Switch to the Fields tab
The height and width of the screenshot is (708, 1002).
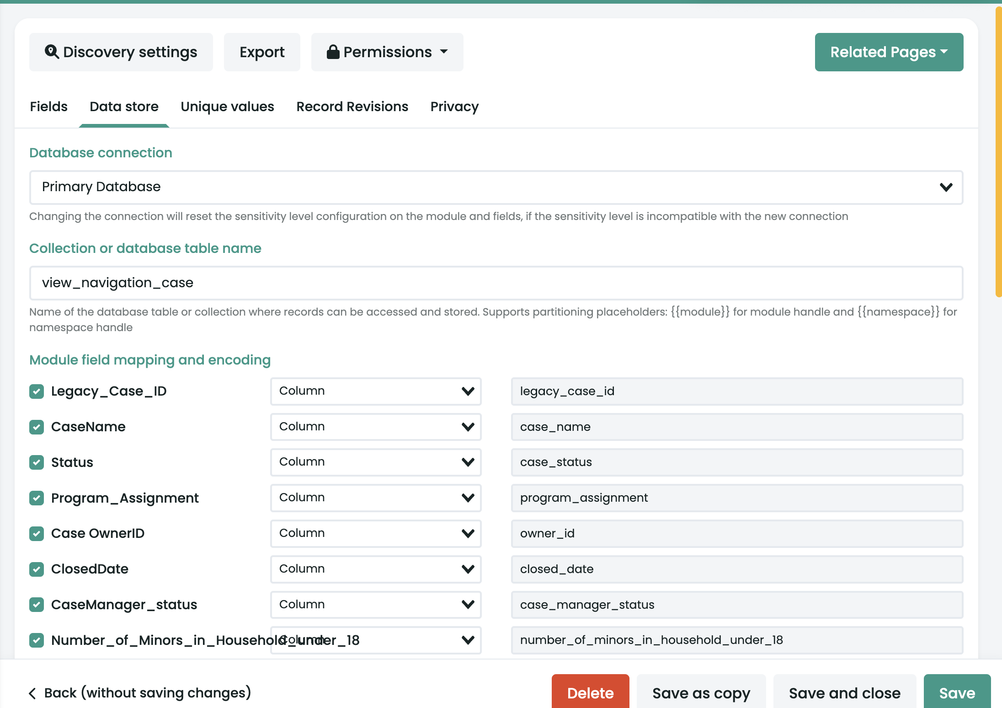click(x=48, y=107)
